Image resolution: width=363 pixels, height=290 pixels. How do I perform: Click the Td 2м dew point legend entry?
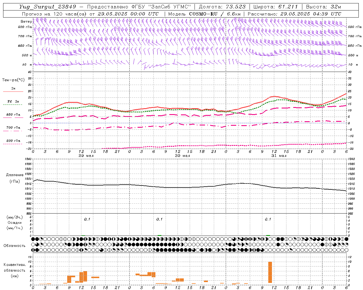(x=13, y=101)
